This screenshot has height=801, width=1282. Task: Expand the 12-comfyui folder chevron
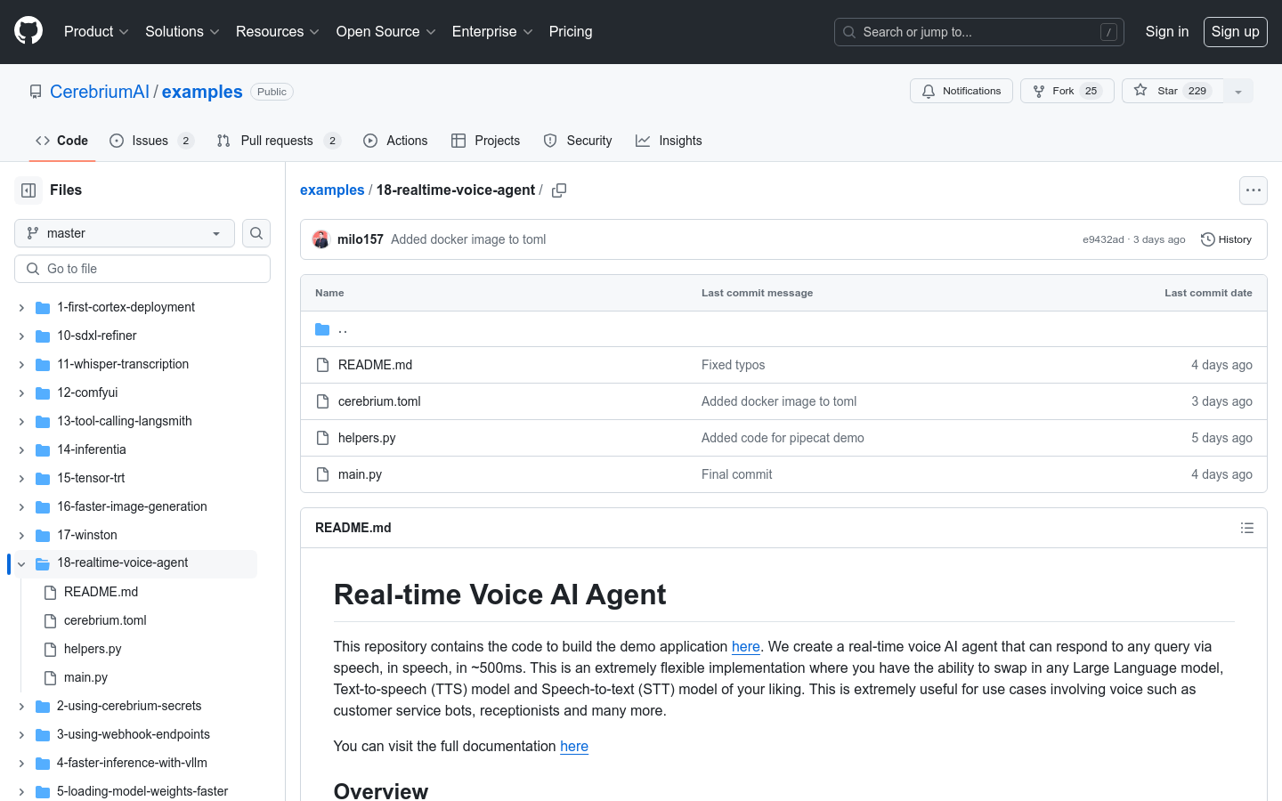21,393
